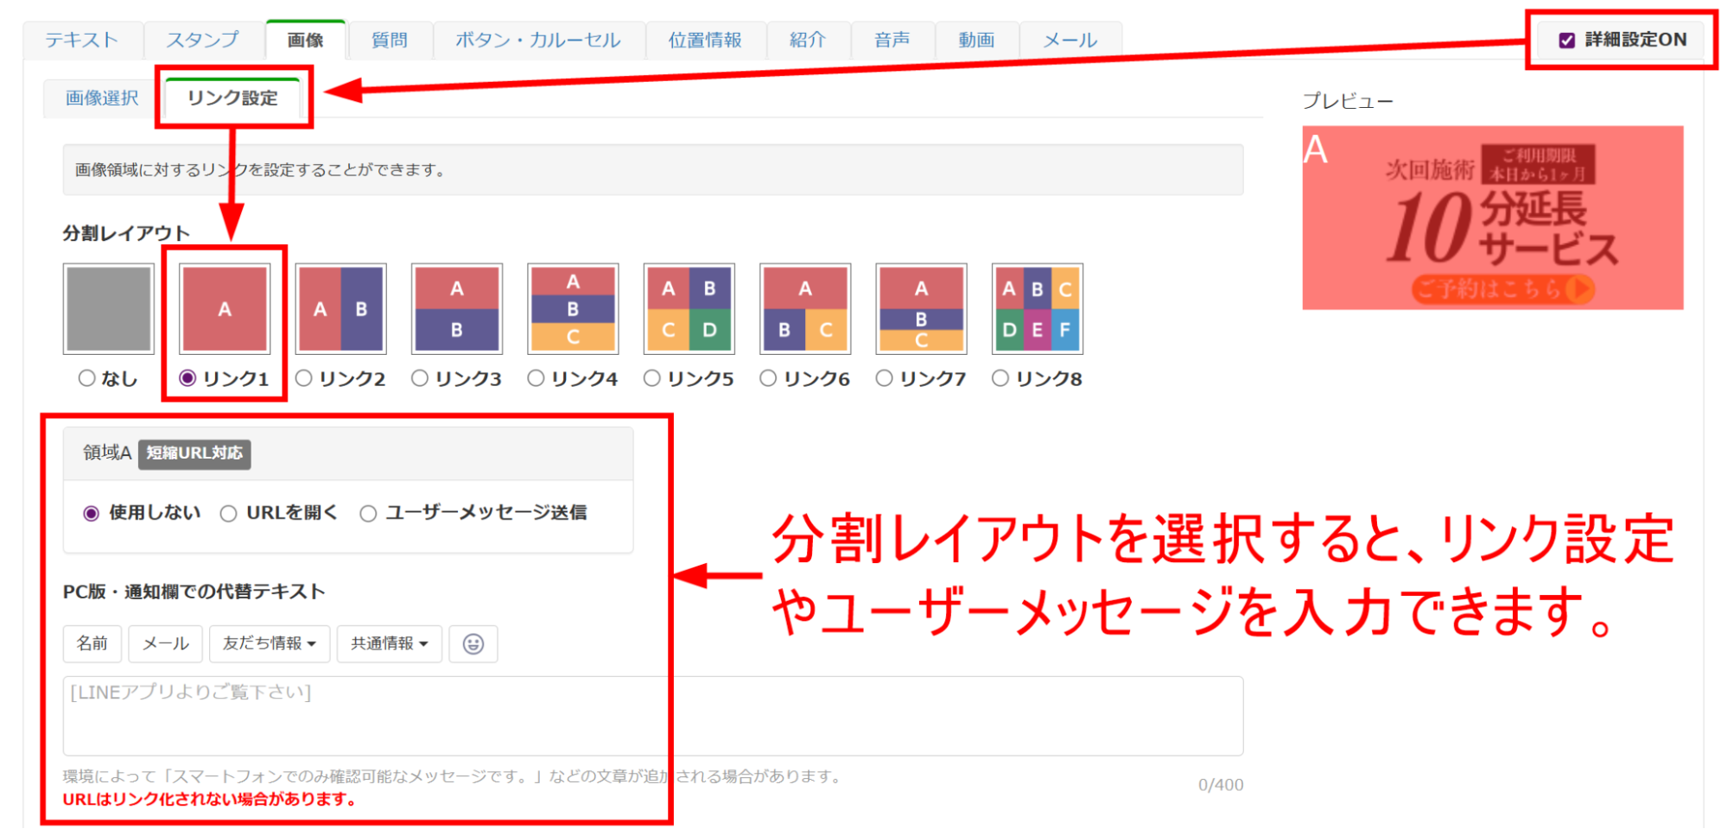The width and height of the screenshot is (1727, 829).
Task: Open the 友だち情報 dropdown
Action: pyautogui.click(x=269, y=643)
